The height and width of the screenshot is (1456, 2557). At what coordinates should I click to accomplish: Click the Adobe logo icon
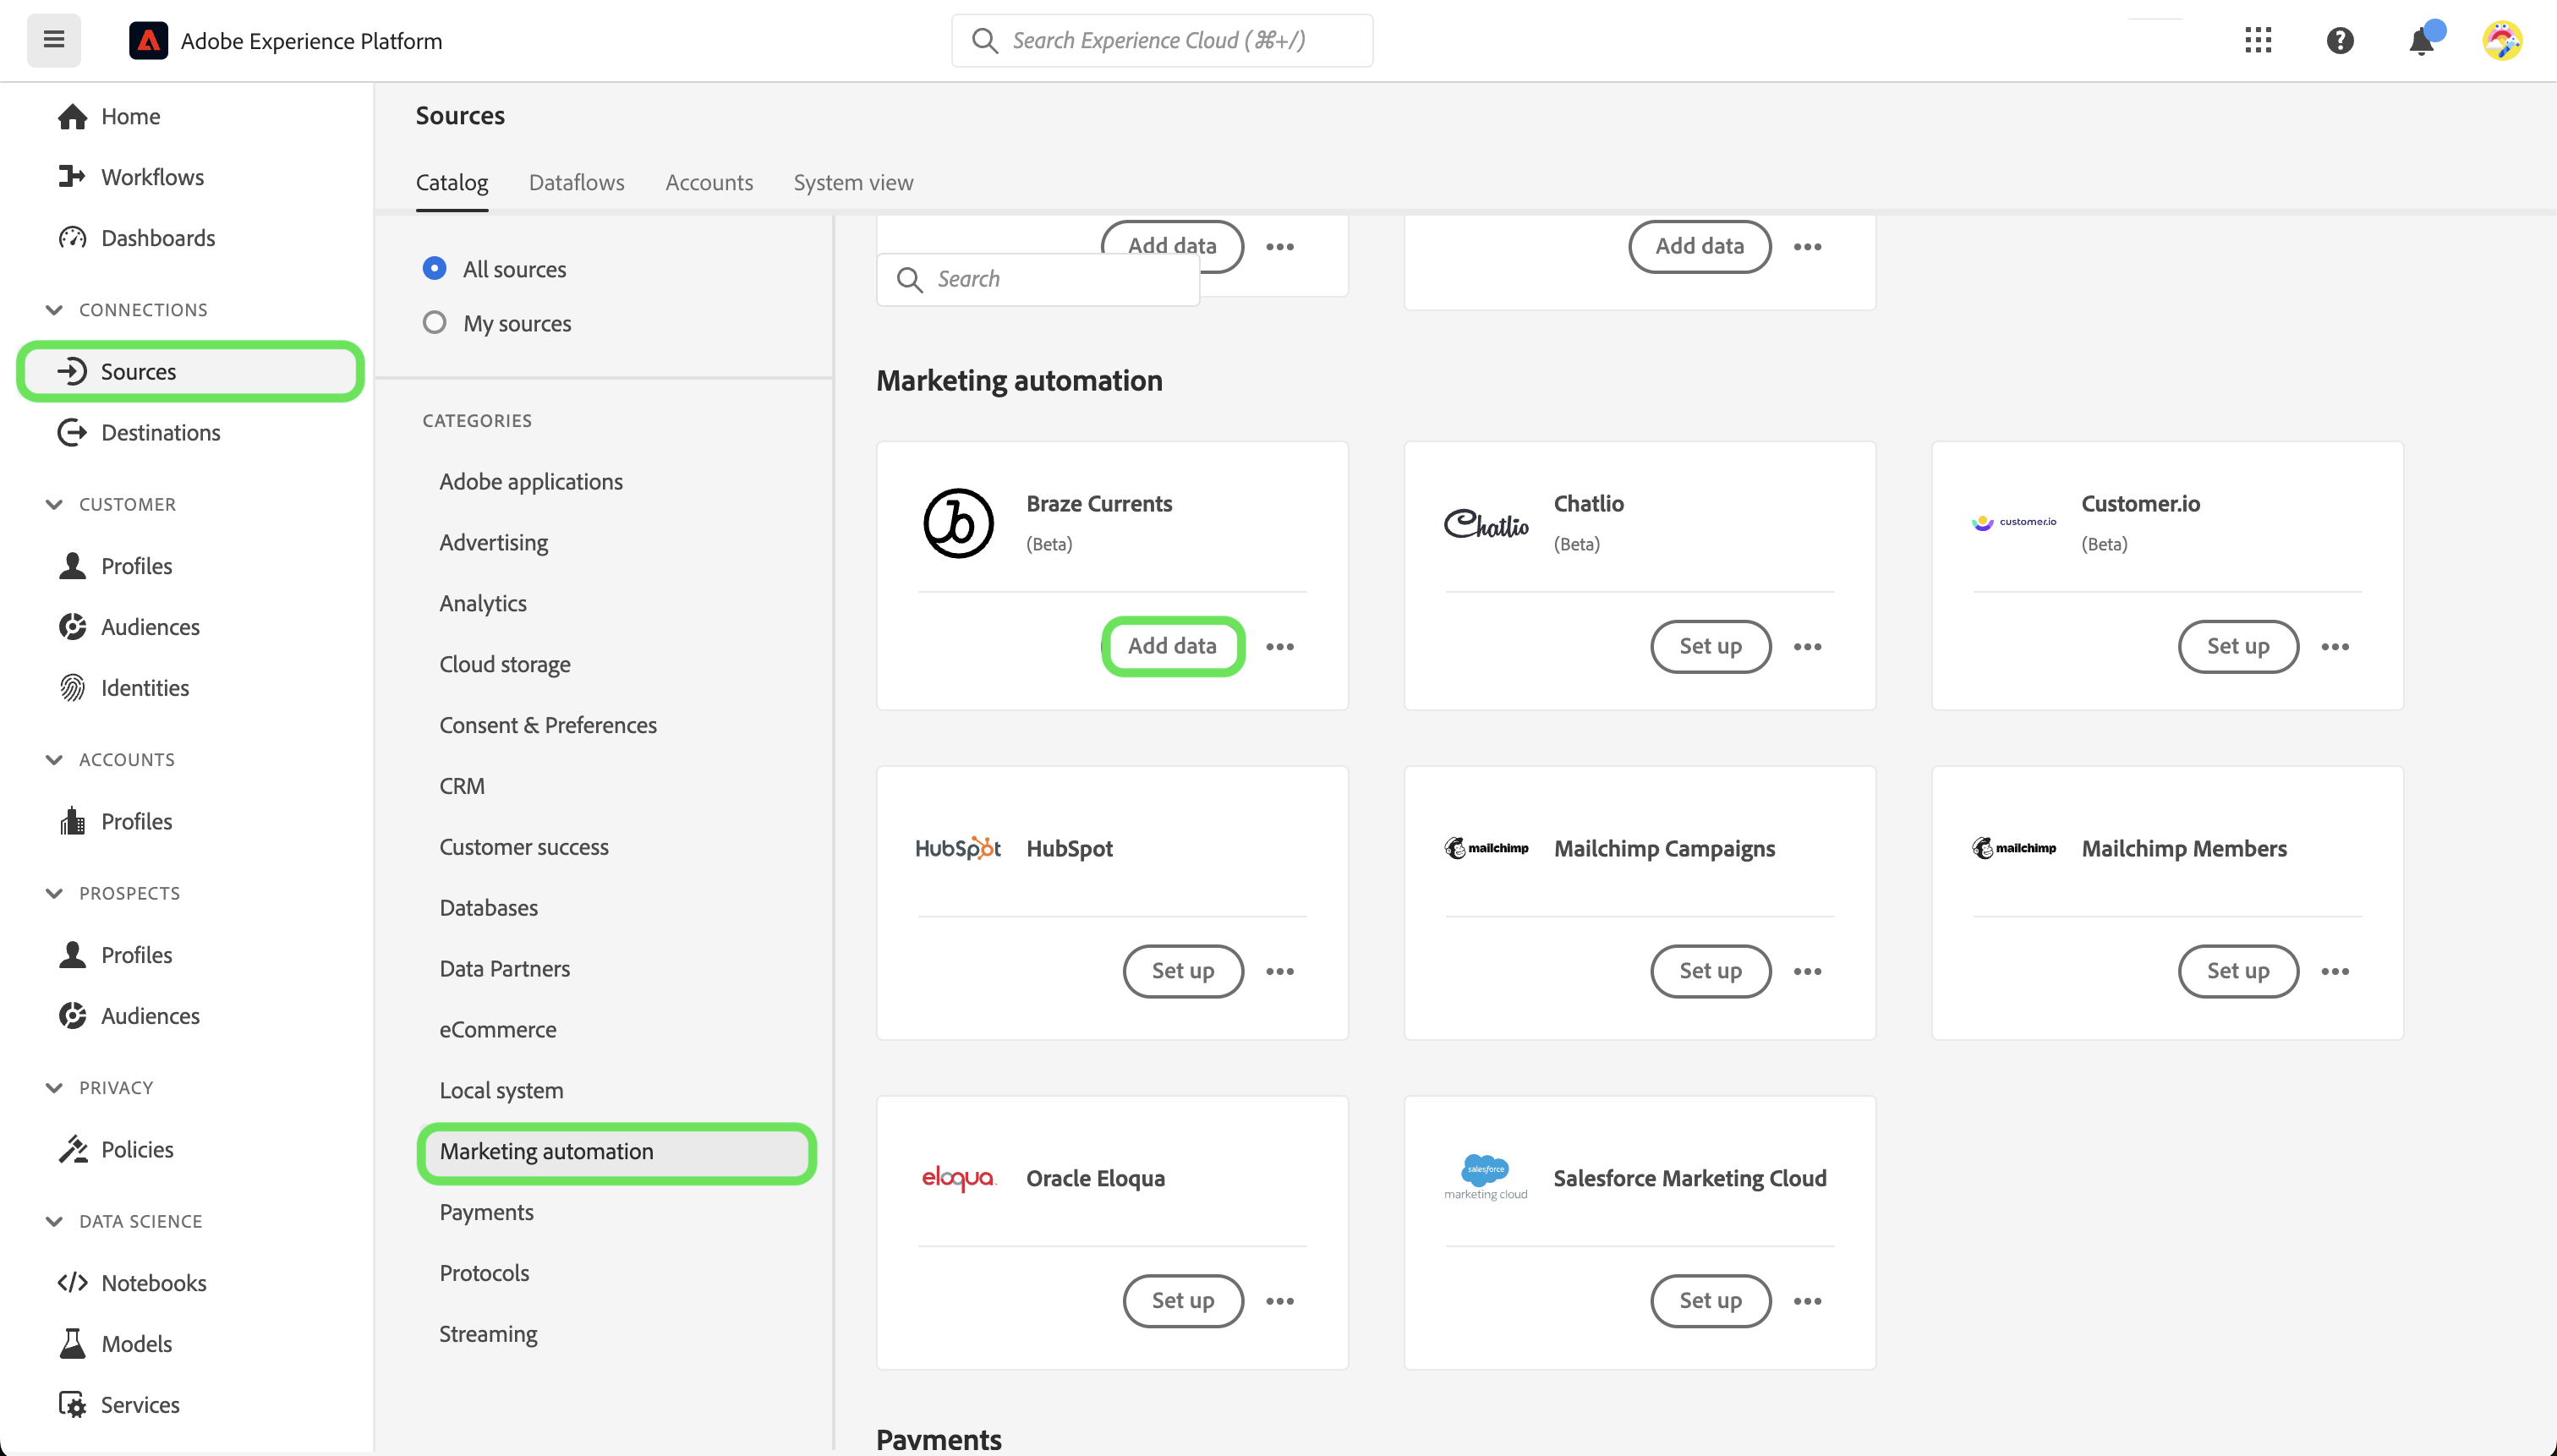(x=148, y=40)
